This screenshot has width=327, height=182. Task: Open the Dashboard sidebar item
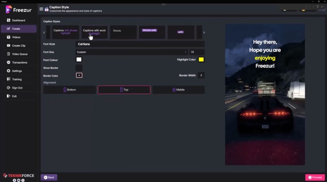click(19, 20)
